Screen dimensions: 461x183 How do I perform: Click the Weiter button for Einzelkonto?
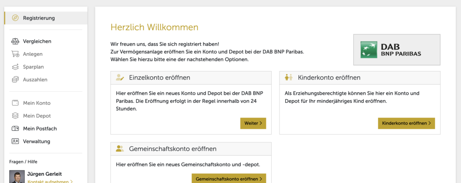tap(253, 124)
